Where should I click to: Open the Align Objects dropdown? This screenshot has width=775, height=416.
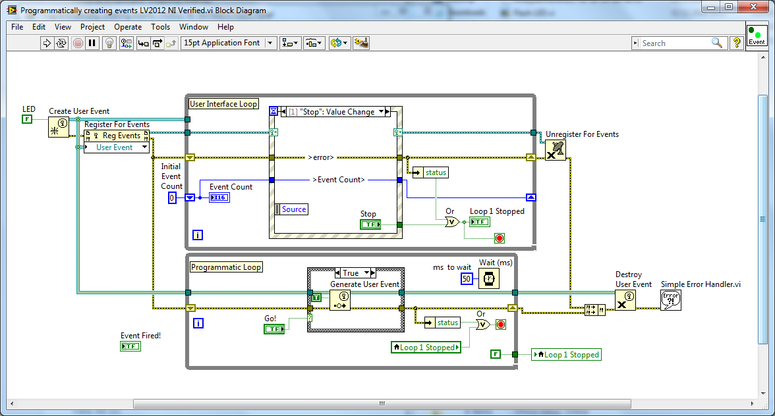click(x=290, y=43)
